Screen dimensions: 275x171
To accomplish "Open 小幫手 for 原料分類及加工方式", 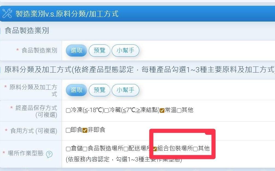I will pyautogui.click(x=125, y=90).
